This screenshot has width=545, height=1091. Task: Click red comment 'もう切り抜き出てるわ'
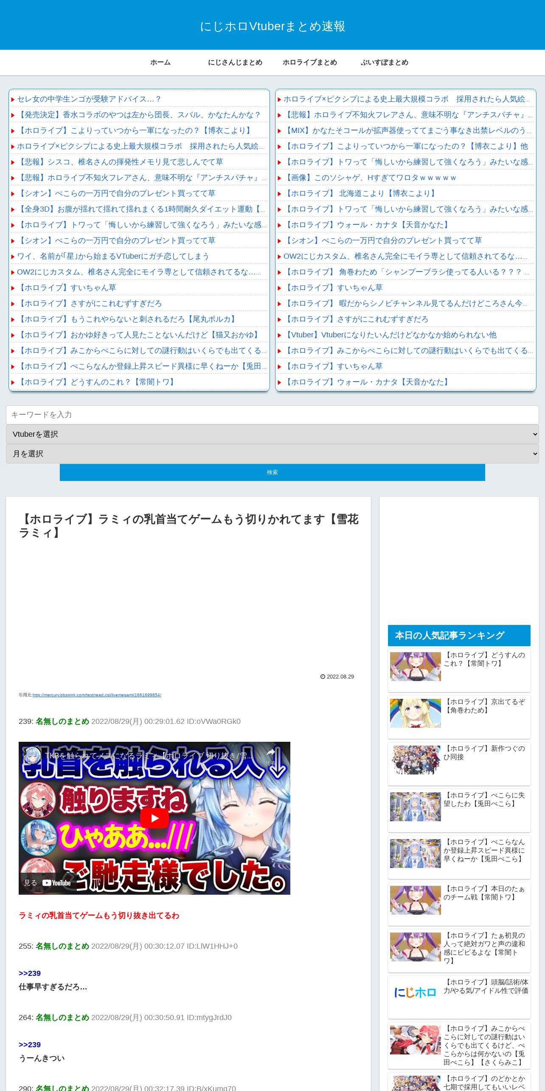point(99,916)
